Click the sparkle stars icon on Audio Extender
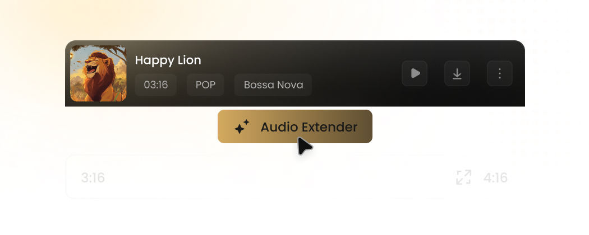This screenshot has height=235, width=589. pyautogui.click(x=242, y=126)
